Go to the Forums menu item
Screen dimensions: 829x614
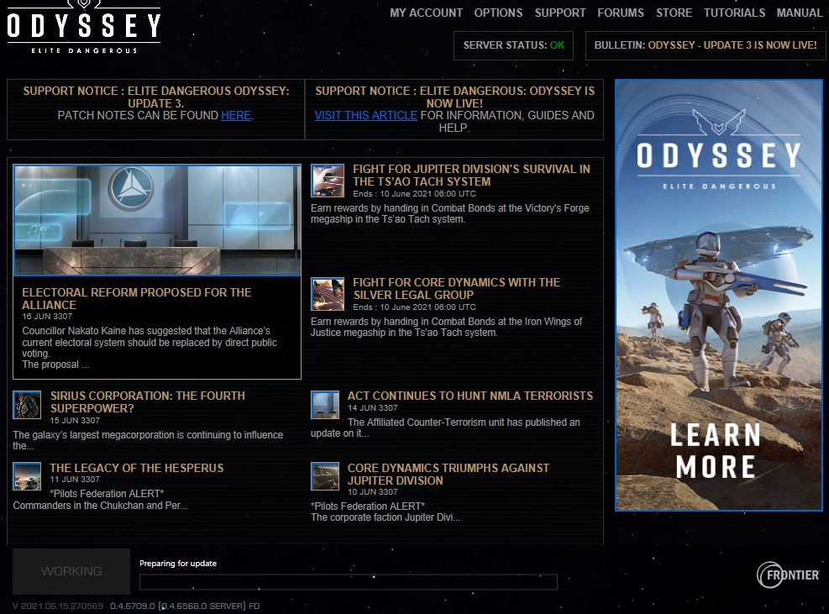621,13
